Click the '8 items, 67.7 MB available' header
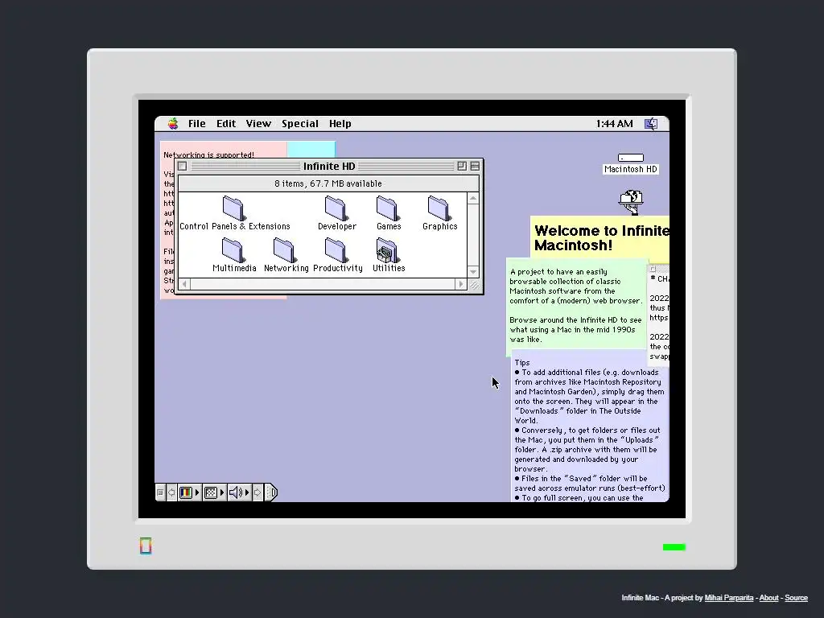This screenshot has width=824, height=618. click(x=328, y=183)
